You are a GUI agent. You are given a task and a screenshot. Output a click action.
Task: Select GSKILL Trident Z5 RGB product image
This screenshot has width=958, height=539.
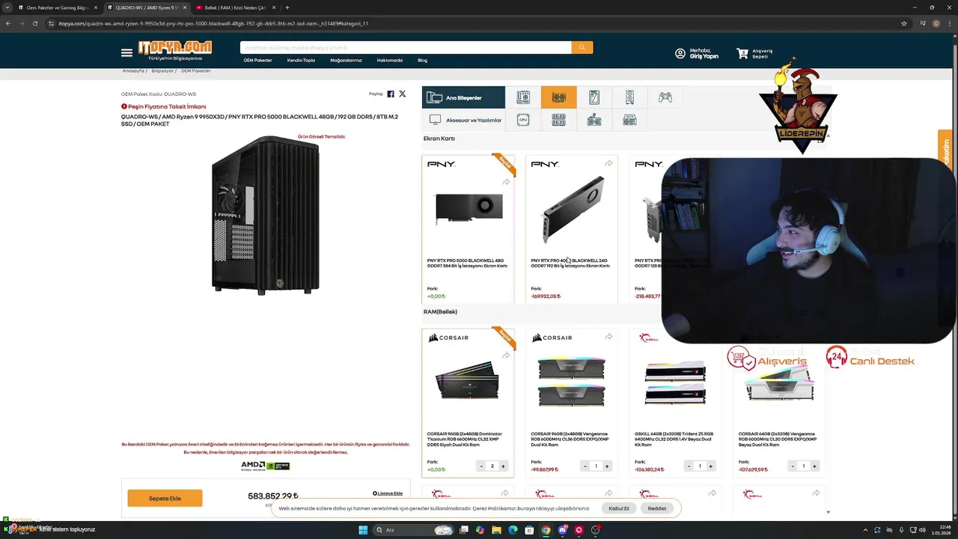coord(675,382)
